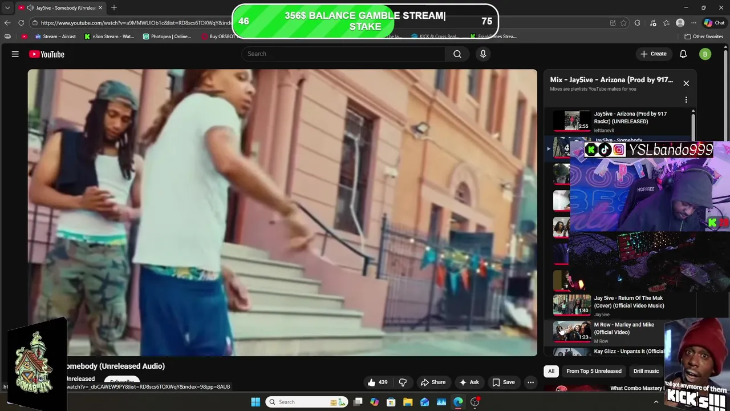Open browser extensions puzzle icon
This screenshot has width=730, height=411.
pos(638,23)
